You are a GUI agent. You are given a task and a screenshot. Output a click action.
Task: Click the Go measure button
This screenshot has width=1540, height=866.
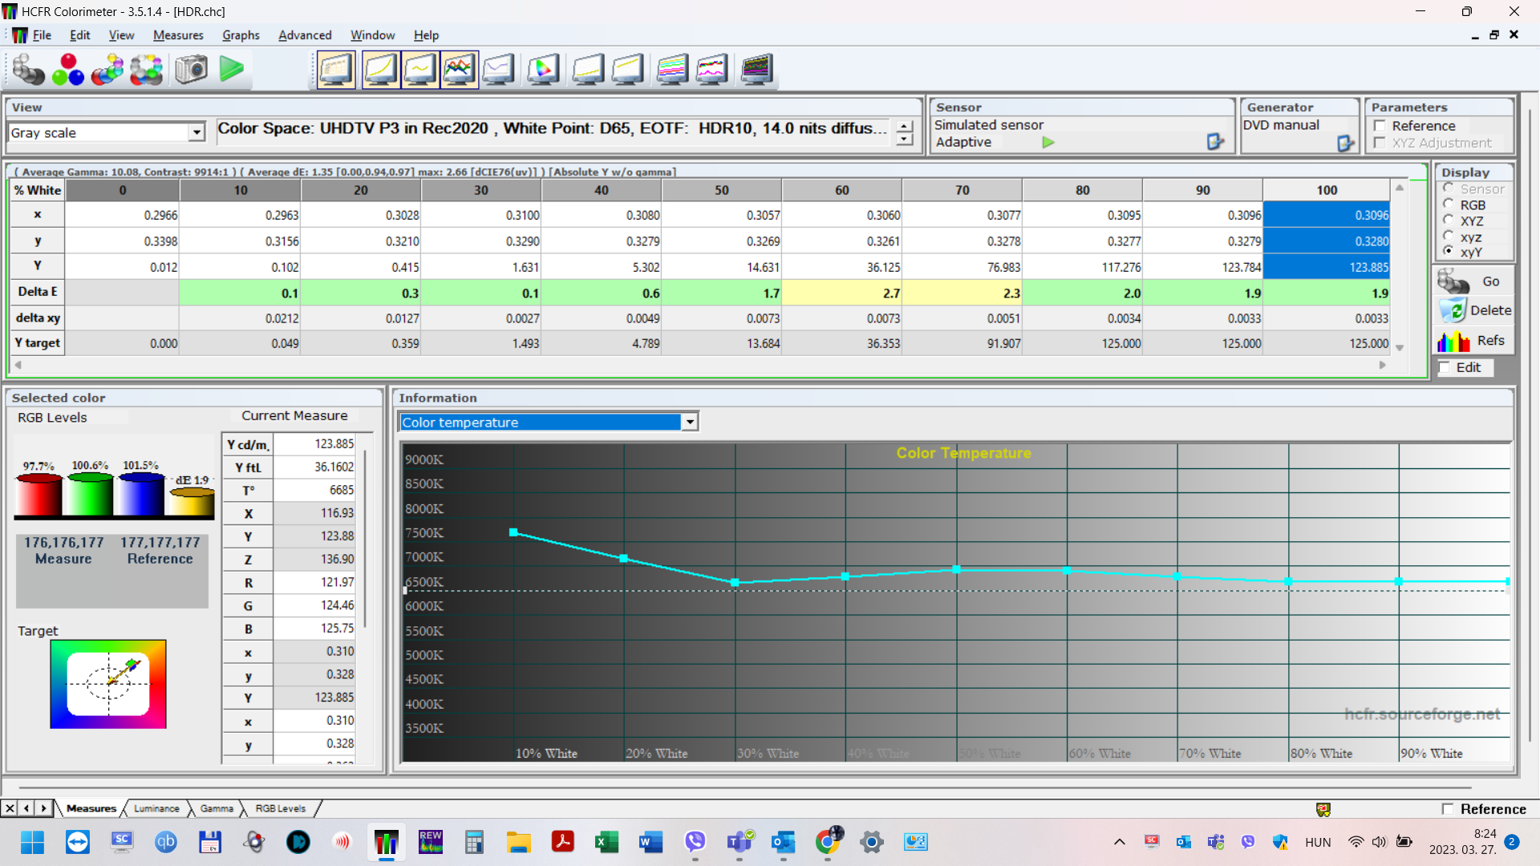coord(1474,281)
